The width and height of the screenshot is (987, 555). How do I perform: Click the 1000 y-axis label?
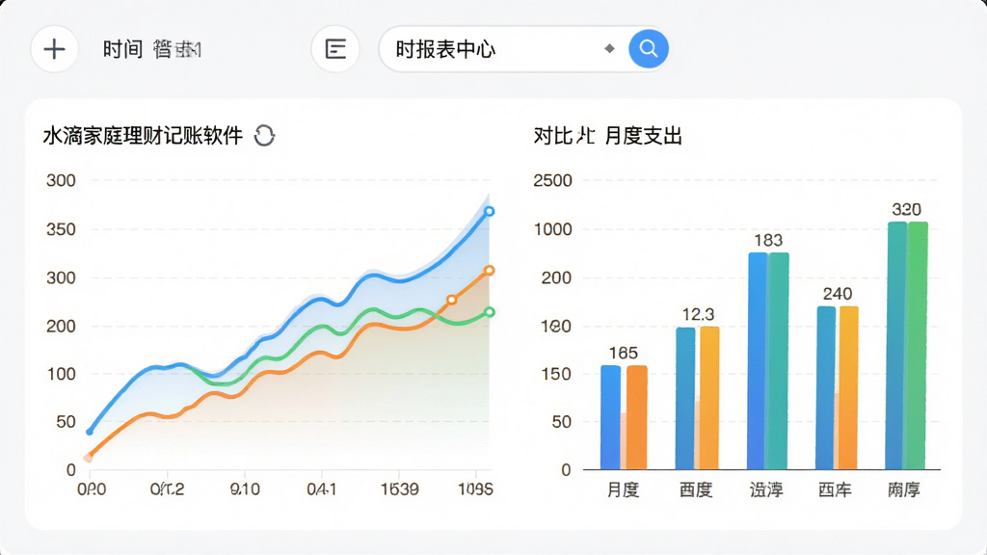coord(552,229)
